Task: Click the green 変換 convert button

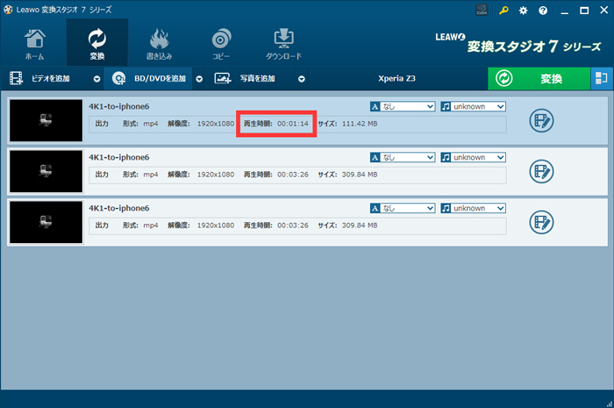Action: (x=539, y=78)
